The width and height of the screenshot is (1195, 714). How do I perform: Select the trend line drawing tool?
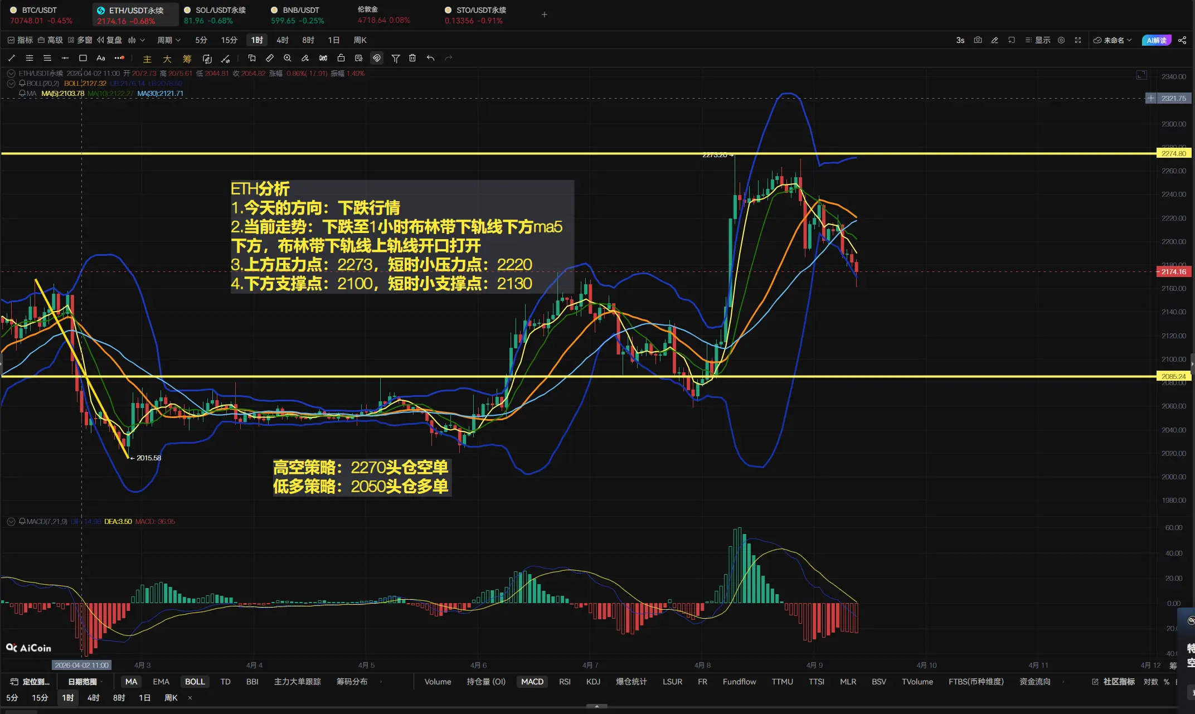coord(12,58)
